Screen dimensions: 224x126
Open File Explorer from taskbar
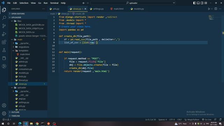31,124
